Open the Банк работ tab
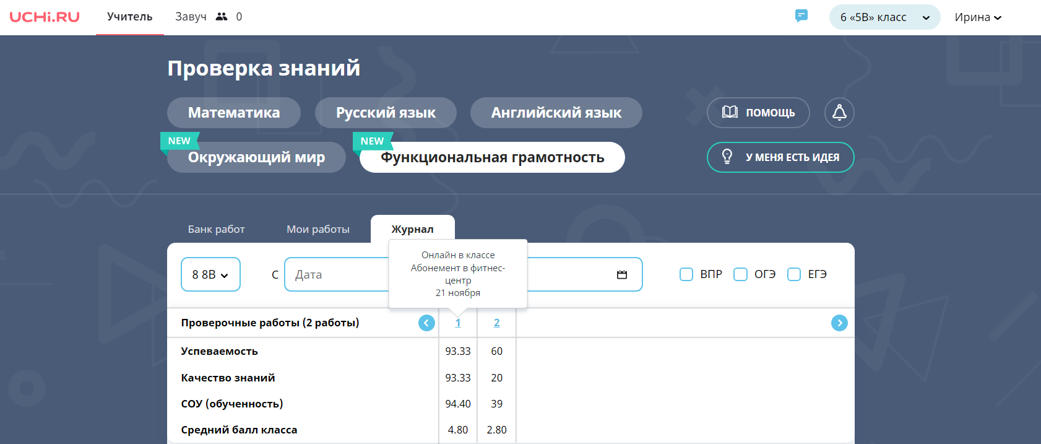Screen dimensions: 1041x444 coord(217,229)
